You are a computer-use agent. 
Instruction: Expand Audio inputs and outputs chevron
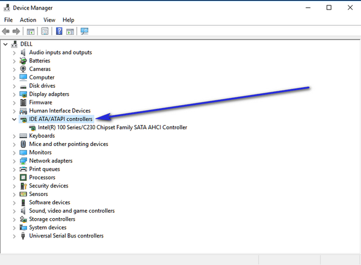(14, 53)
